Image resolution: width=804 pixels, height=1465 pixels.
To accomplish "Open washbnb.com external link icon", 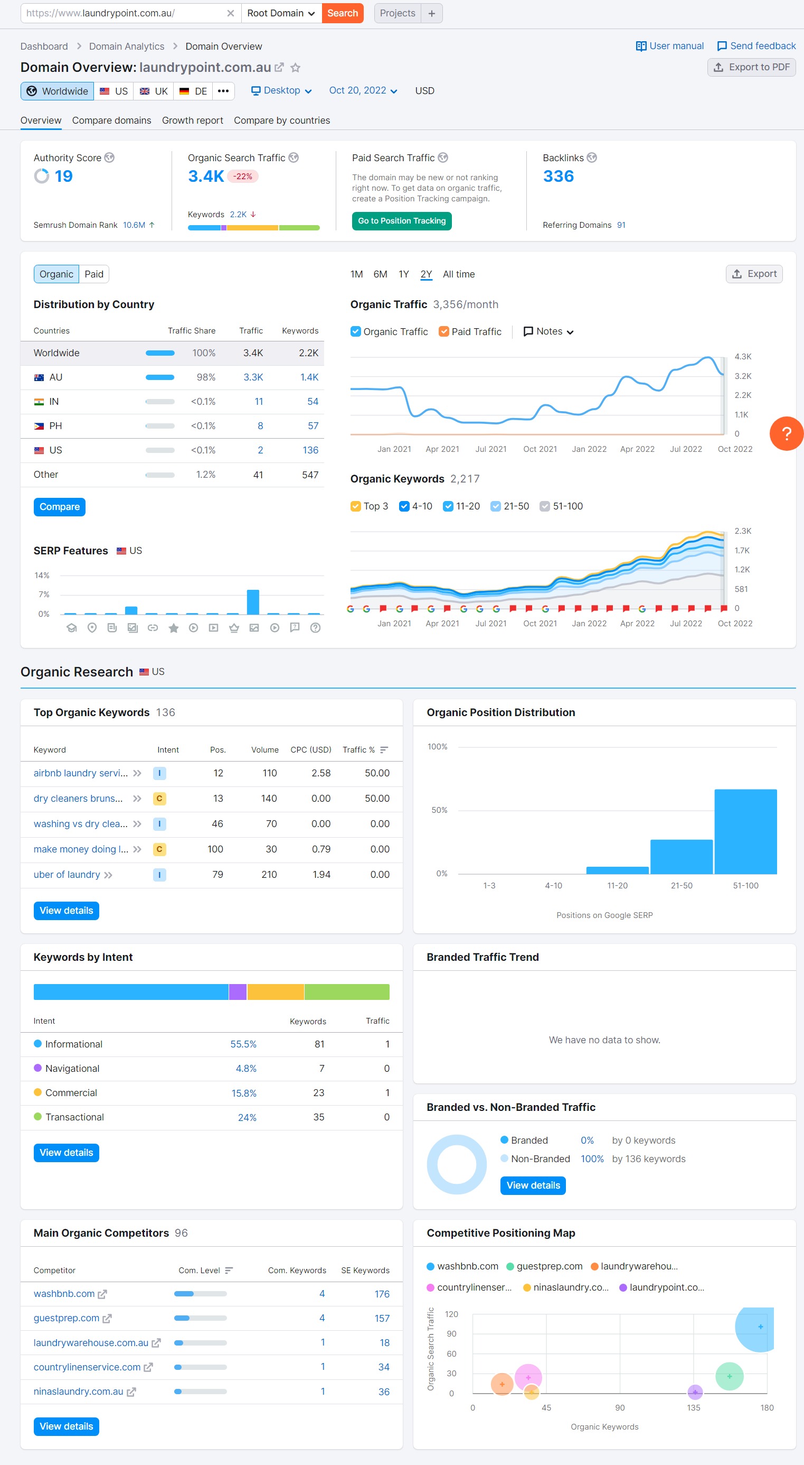I will click(102, 1294).
